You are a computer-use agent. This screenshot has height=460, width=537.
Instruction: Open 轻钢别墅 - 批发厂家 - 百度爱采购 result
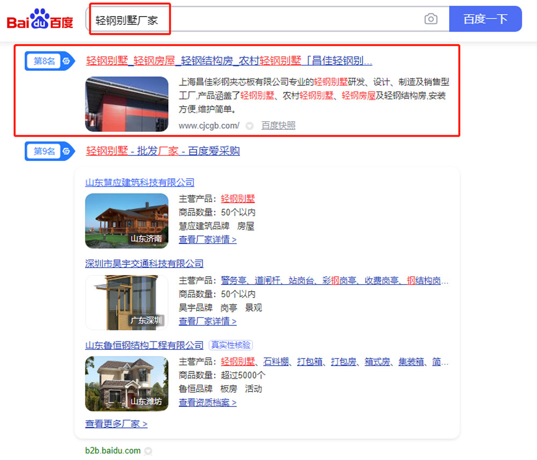pos(163,151)
